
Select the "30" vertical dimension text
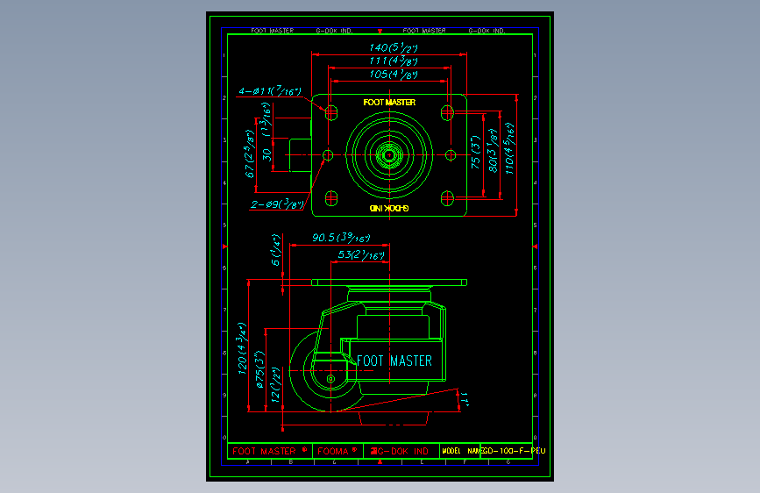pyautogui.click(x=266, y=154)
